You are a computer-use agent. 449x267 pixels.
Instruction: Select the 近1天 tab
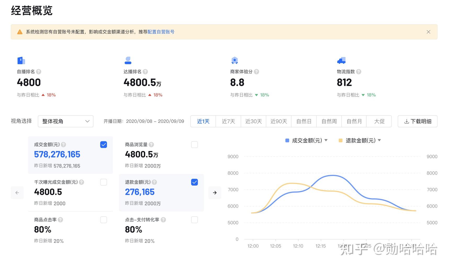[x=203, y=121]
